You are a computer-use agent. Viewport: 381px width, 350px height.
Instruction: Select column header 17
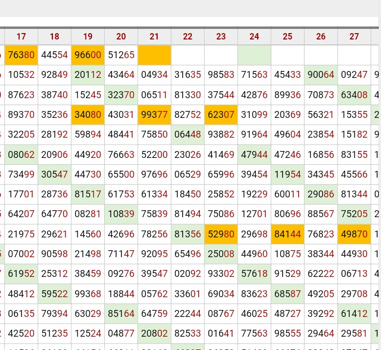pos(21,37)
